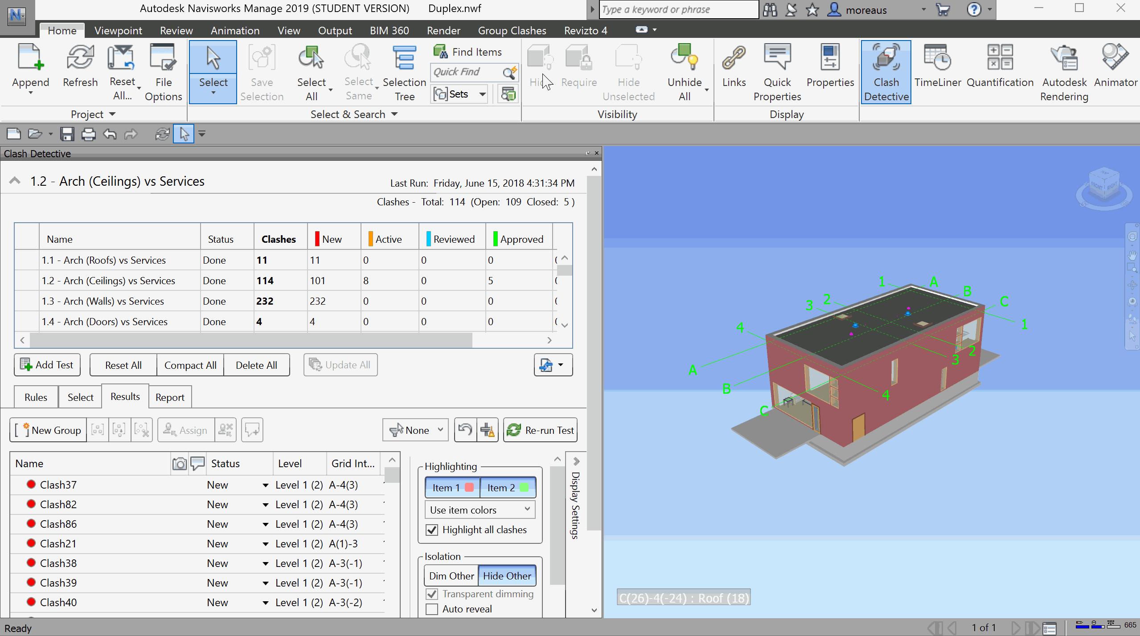Uncheck Highlight all clashes

click(432, 530)
